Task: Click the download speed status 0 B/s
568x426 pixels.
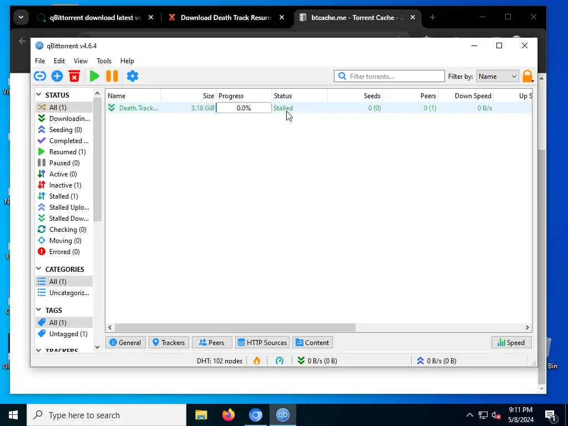Action: (317, 361)
